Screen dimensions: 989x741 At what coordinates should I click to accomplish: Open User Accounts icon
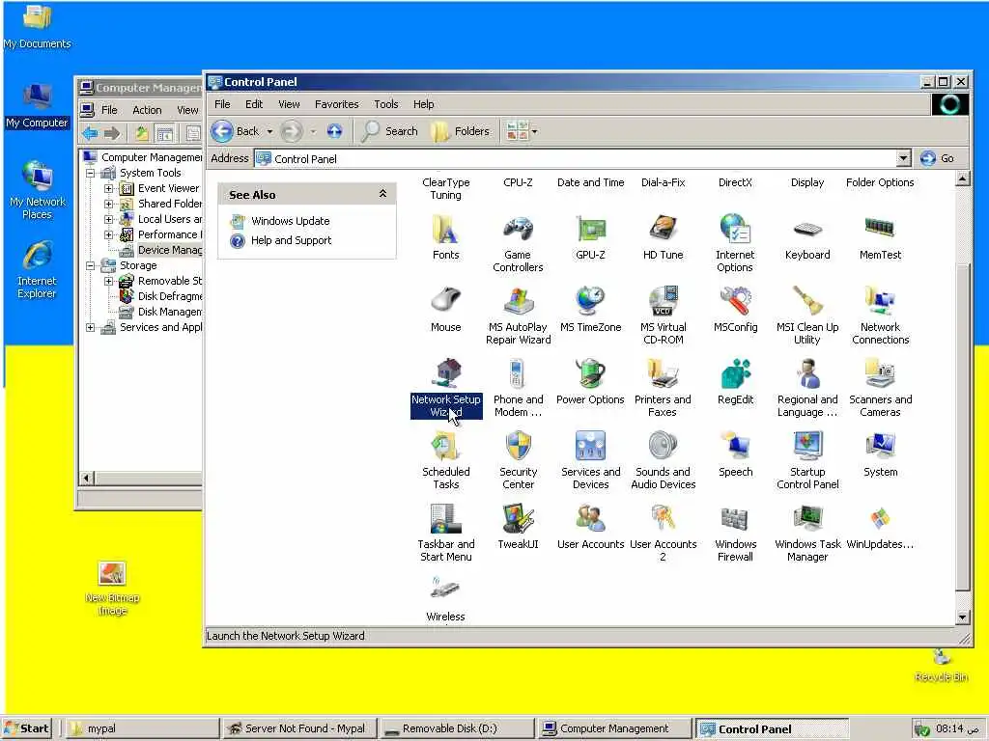point(590,518)
